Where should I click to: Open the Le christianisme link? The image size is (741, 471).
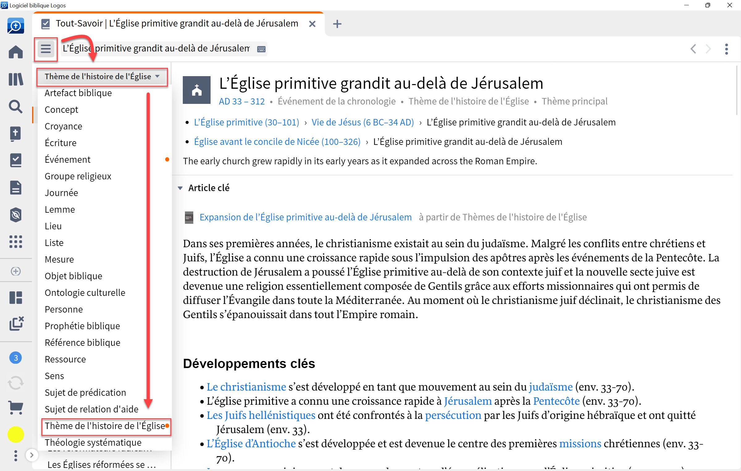click(246, 387)
